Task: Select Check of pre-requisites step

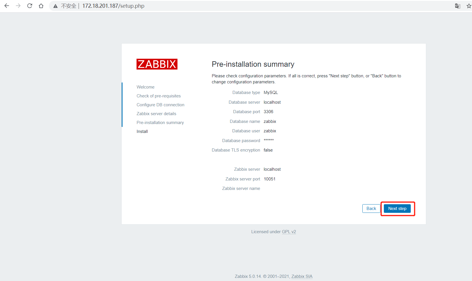Action: coord(159,96)
